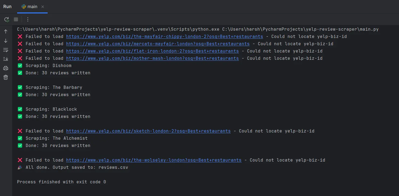Open the the-wolseley-london Yelp link
399x196 pixels.
point(154,160)
